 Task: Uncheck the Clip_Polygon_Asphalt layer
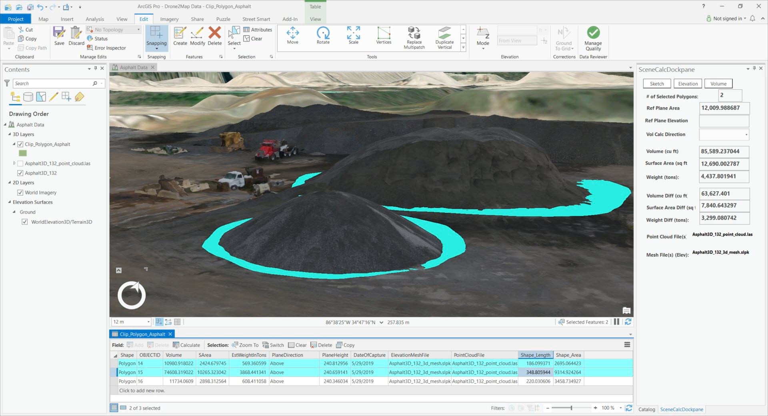click(x=20, y=144)
